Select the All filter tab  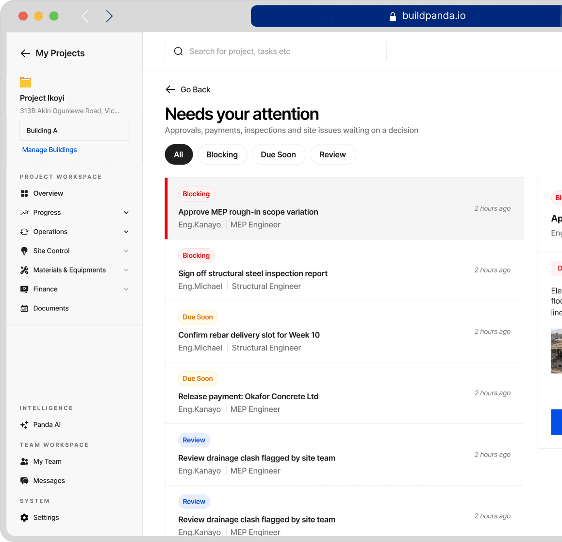[179, 154]
